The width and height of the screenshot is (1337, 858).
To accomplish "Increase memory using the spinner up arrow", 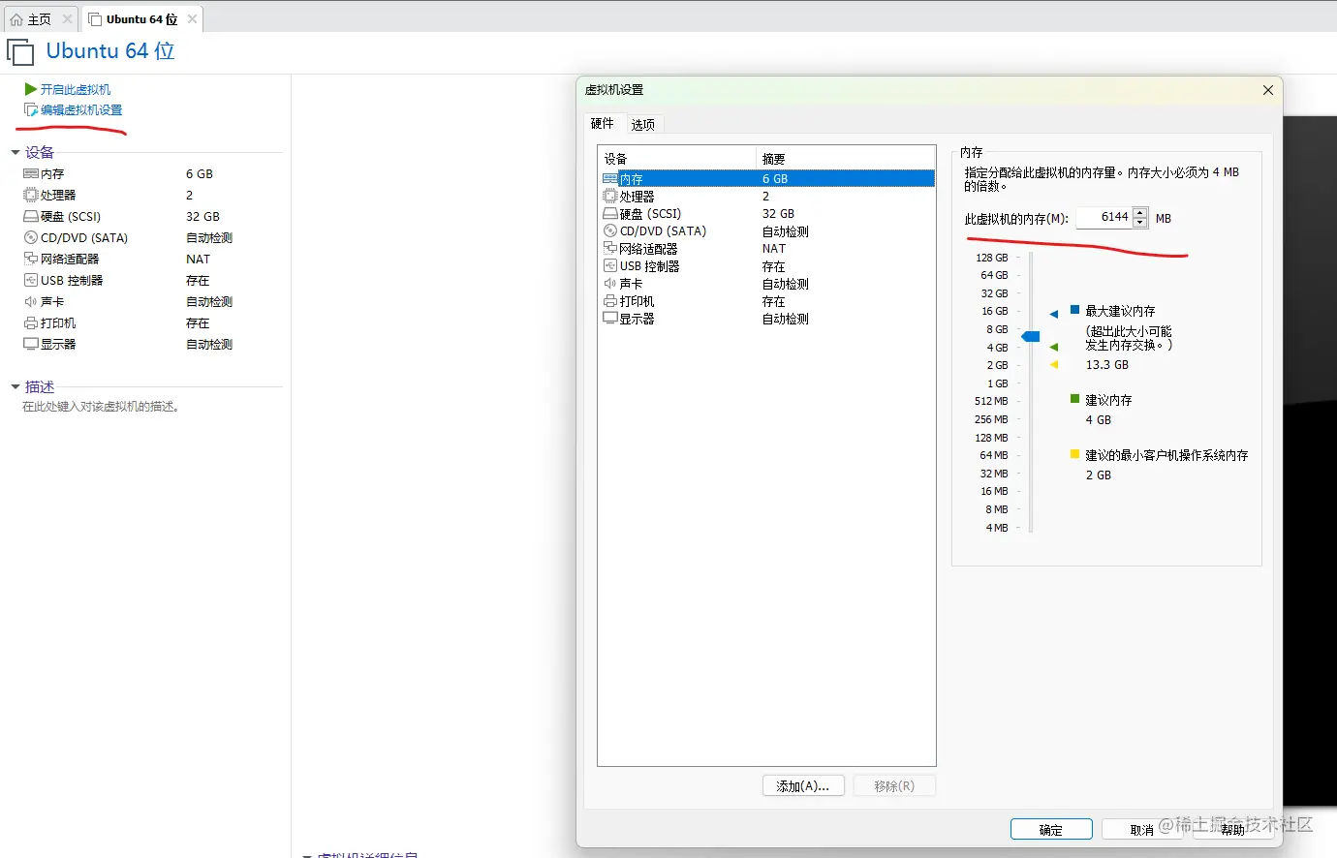I will 1140,213.
